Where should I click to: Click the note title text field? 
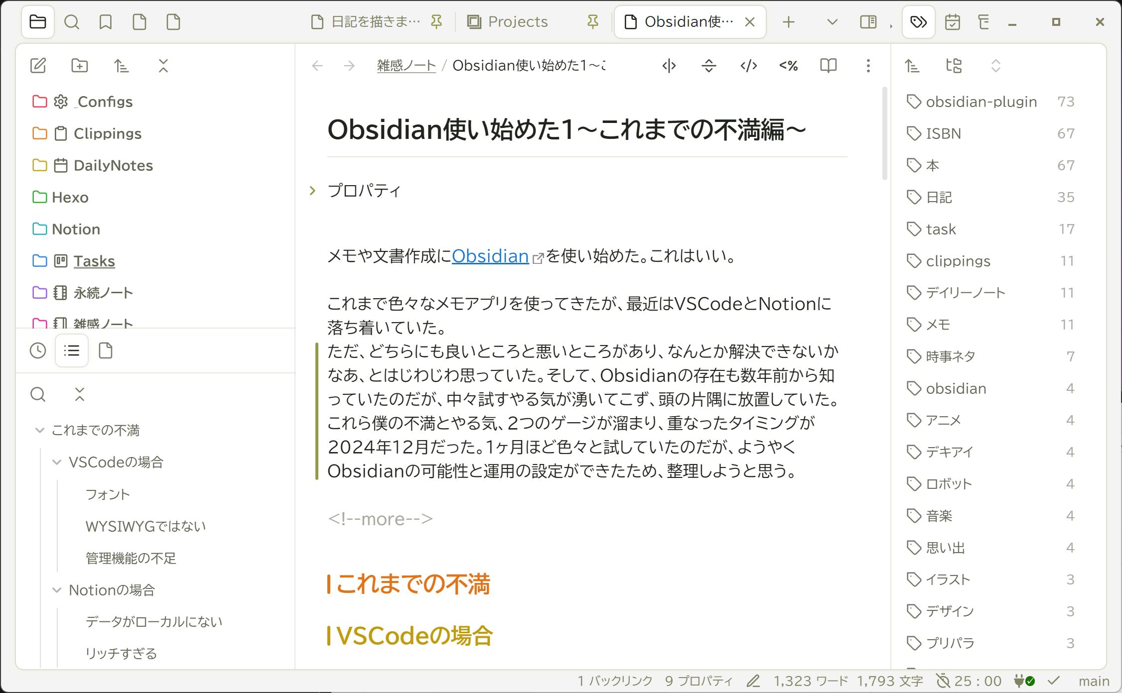[x=587, y=129]
